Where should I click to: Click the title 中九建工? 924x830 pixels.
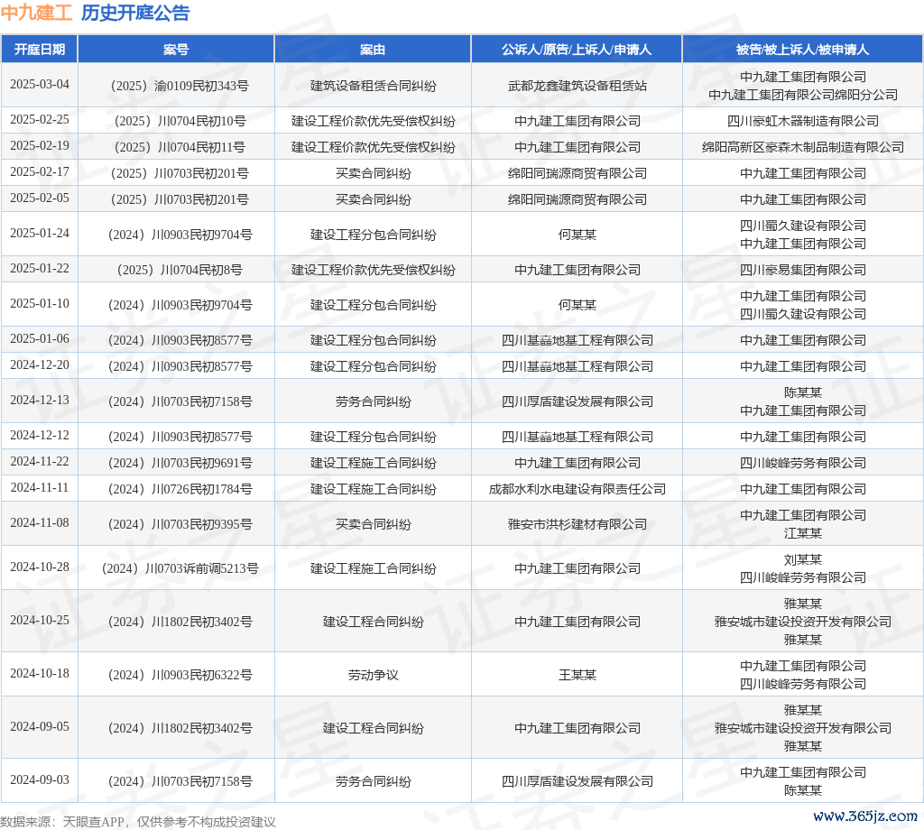(x=36, y=13)
